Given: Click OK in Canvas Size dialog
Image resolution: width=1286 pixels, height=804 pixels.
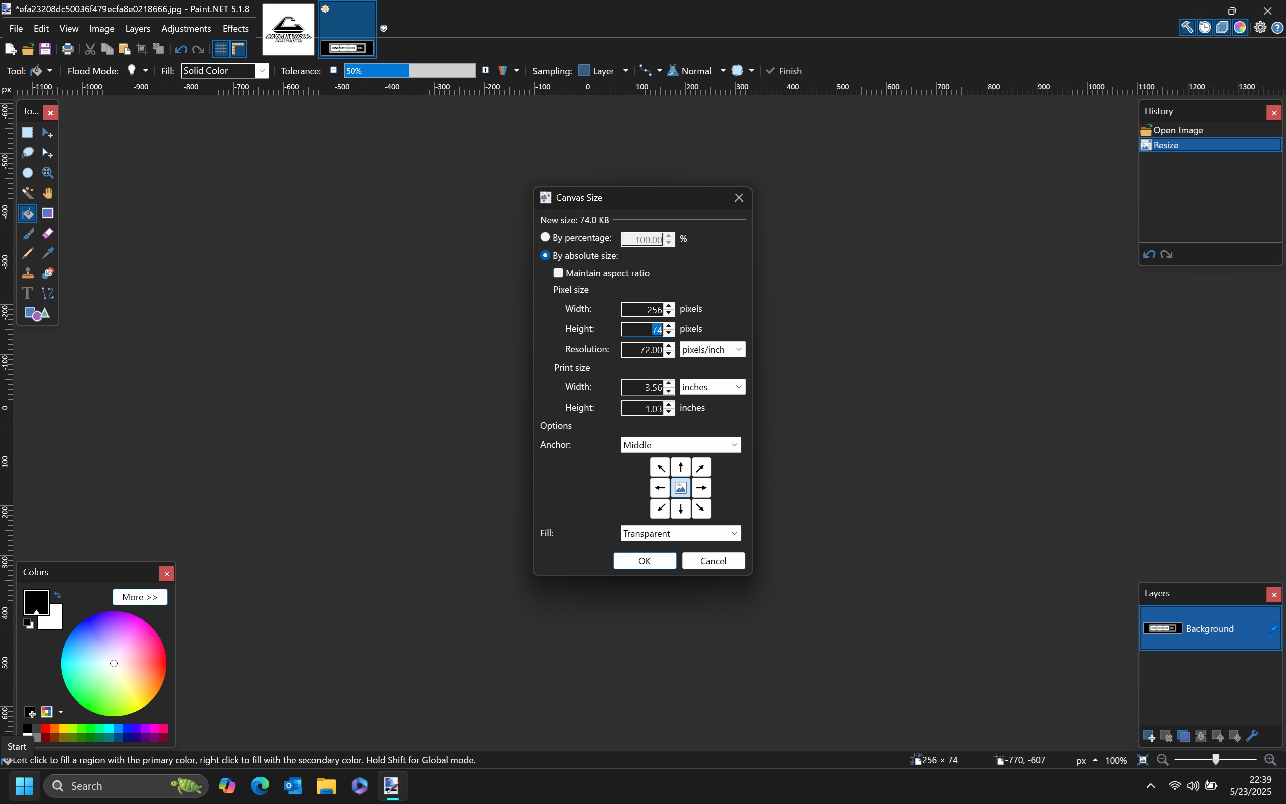Looking at the screenshot, I should pyautogui.click(x=644, y=561).
